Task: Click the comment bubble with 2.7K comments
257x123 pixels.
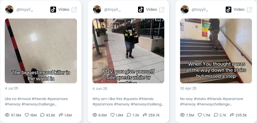Action: [x=216, y=115]
